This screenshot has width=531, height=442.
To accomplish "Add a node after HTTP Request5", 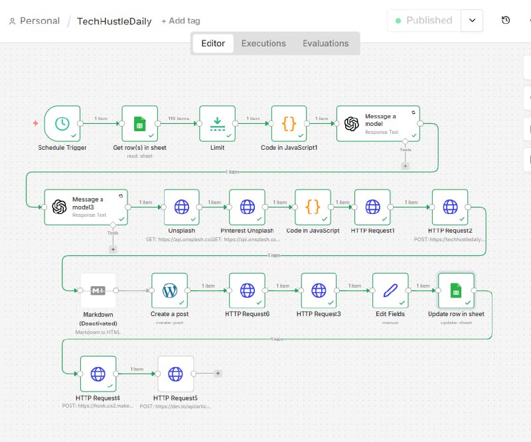I will click(x=218, y=373).
